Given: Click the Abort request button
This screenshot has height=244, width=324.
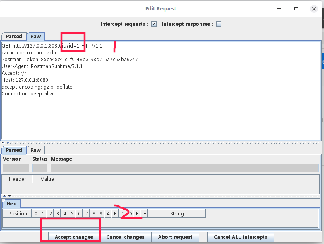Looking at the screenshot, I should pos(175,237).
